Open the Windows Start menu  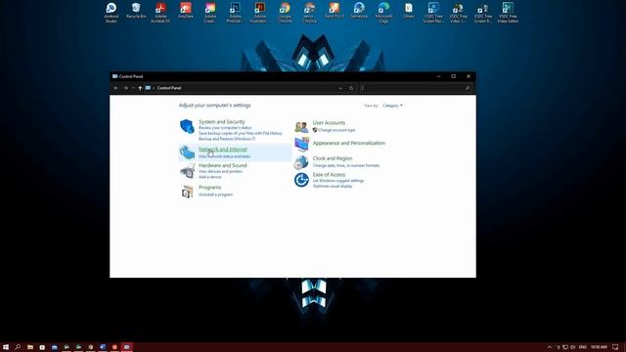(x=6, y=347)
